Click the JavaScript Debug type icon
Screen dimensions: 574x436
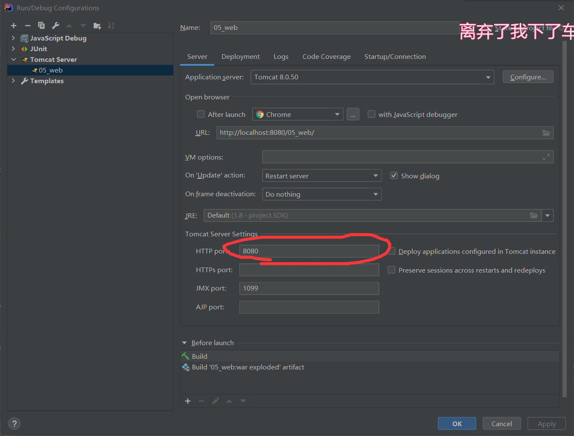(x=25, y=38)
